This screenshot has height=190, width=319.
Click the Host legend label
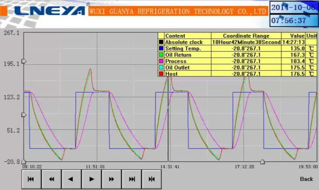[x=172, y=74]
